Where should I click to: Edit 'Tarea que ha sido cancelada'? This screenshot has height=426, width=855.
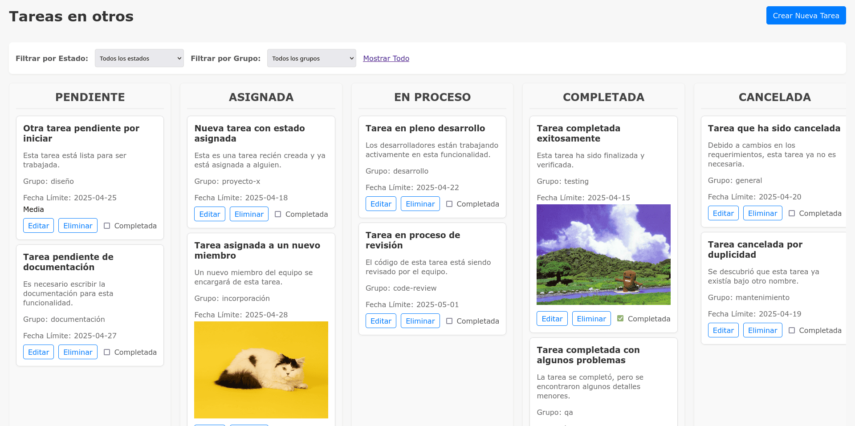point(723,213)
